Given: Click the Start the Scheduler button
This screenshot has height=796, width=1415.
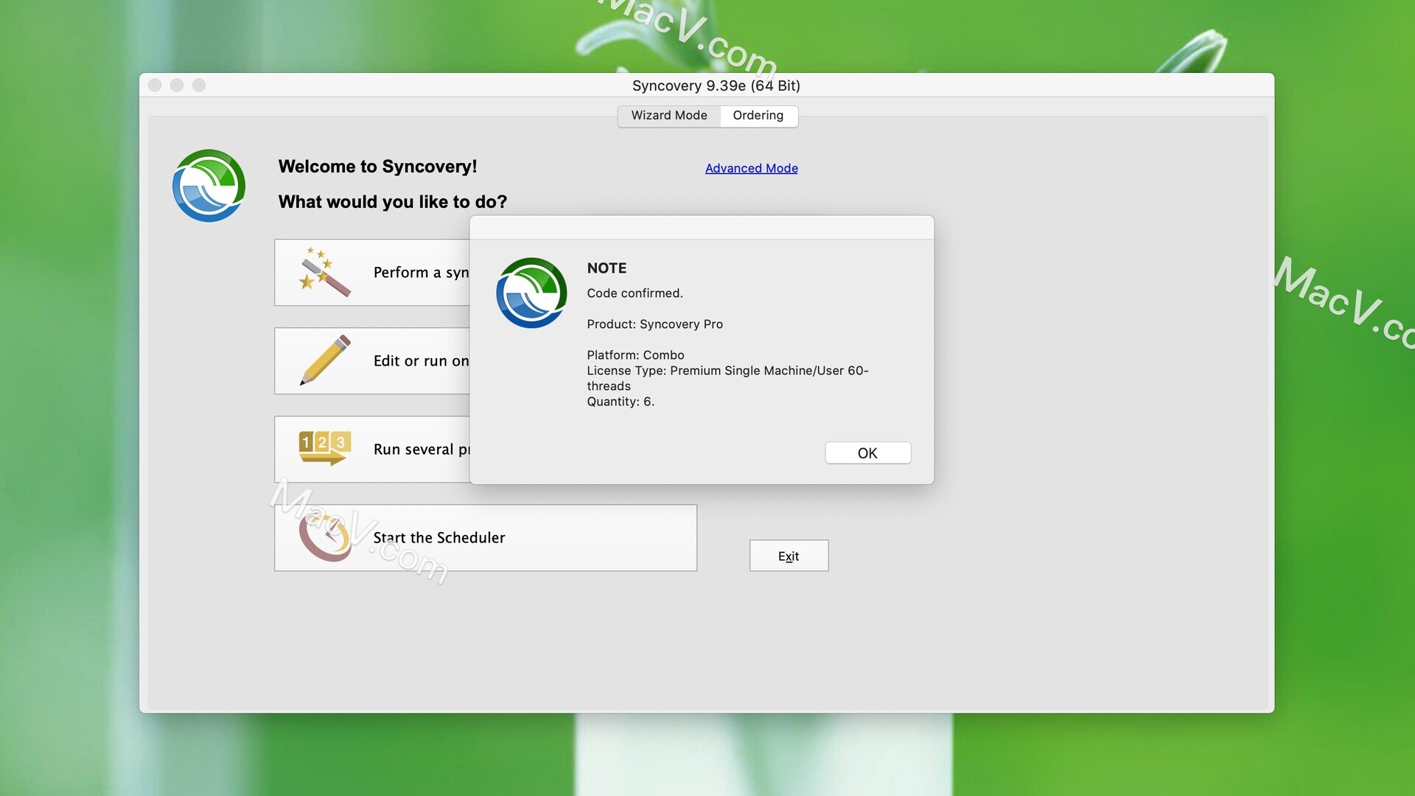Looking at the screenshot, I should pos(486,538).
